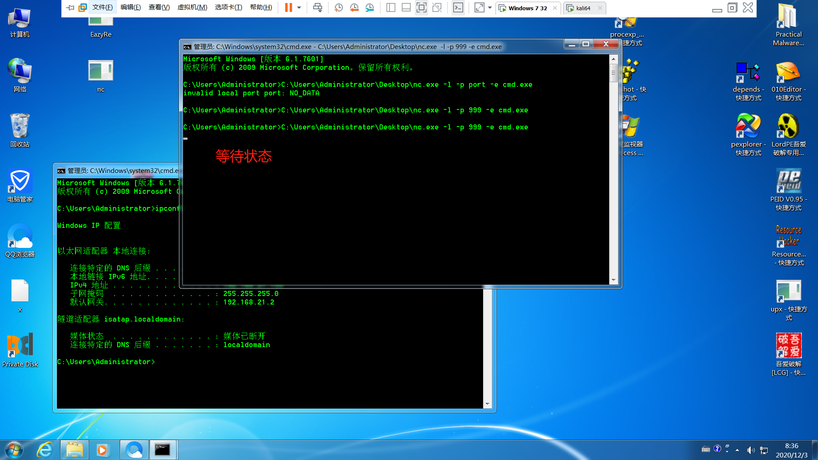
Task: Open console view icon
Action: coord(458,8)
